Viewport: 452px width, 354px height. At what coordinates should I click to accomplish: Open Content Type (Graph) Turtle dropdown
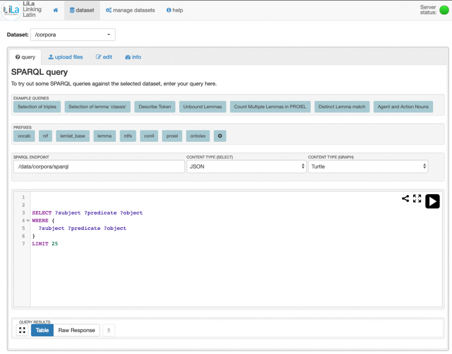368,166
